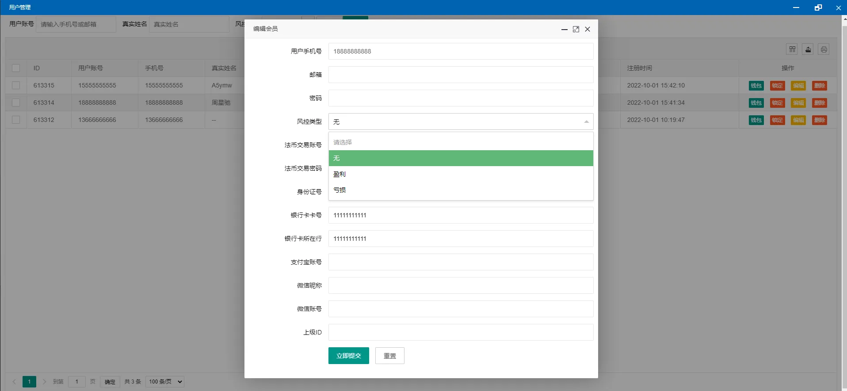This screenshot has height=391, width=847.
Task: Open 钱包 for user 613314
Action: [x=756, y=103]
